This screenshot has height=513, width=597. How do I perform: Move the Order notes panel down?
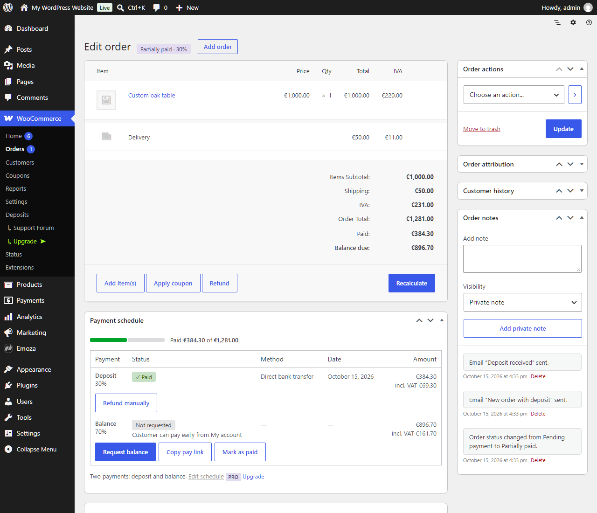click(x=570, y=218)
